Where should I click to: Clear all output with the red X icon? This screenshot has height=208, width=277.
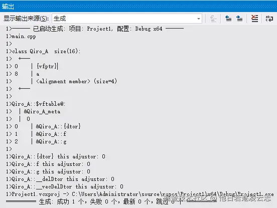tap(254, 19)
